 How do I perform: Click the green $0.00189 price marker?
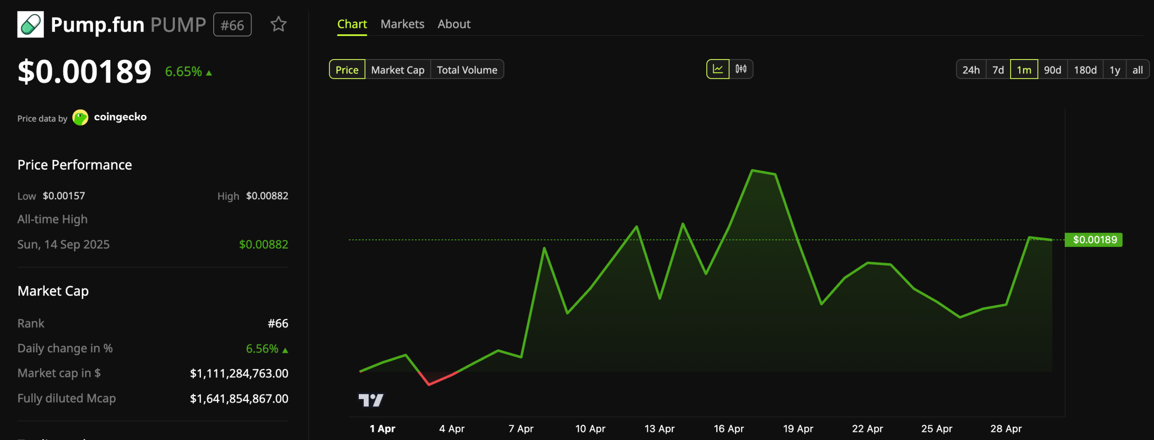pos(1094,240)
